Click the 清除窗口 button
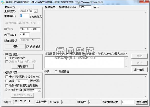 point(23,66)
